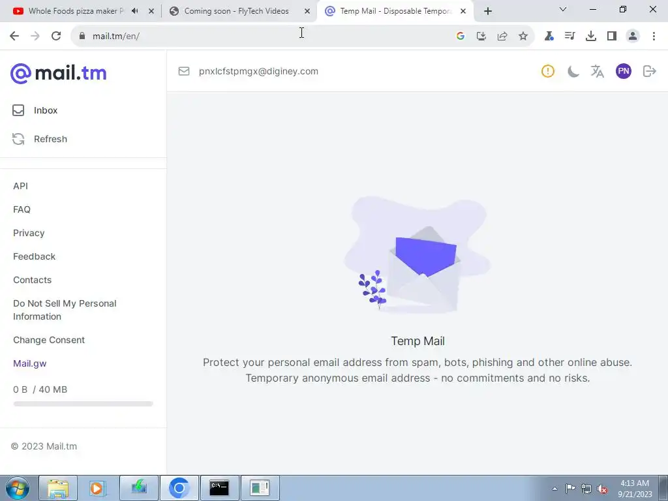
Task: View site information lock icon
Action: point(82,37)
